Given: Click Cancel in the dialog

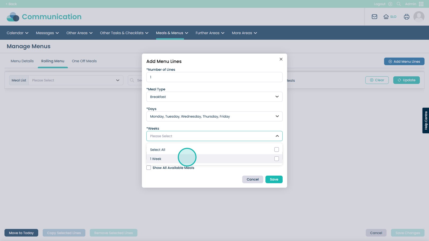Looking at the screenshot, I should [252, 179].
